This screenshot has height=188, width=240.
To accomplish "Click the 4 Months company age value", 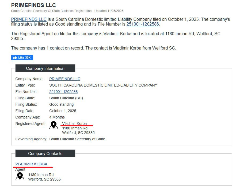I will pos(57,117).
